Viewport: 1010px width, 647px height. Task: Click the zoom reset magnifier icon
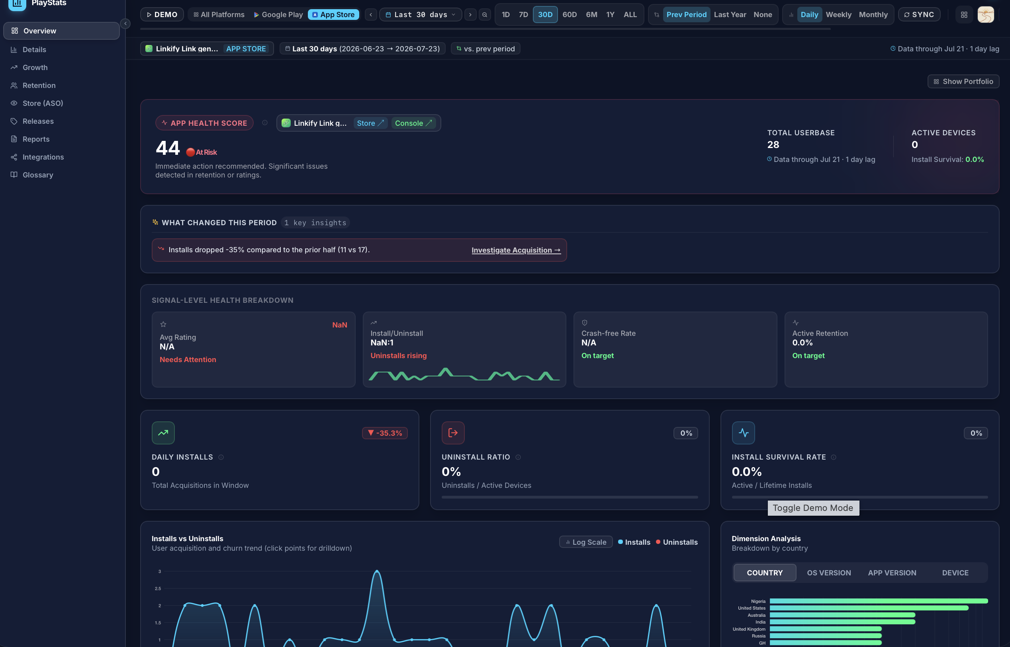coord(484,14)
